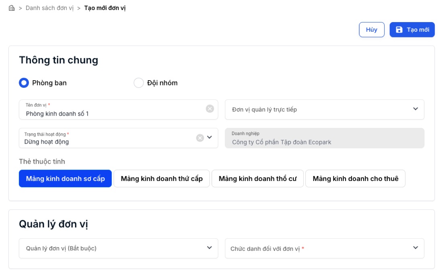Open Quản lý đơn vị (Bắt buộc) dropdown
The image size is (442, 278).
(x=119, y=248)
